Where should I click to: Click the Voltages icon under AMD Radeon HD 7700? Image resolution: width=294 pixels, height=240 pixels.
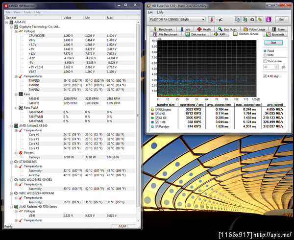point(21,211)
